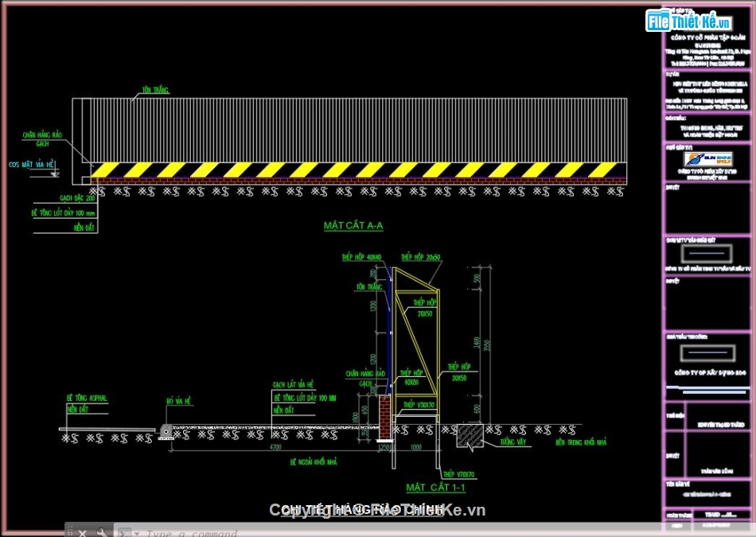Close the command line panel
This screenshot has height=537, width=756.
tap(83, 533)
